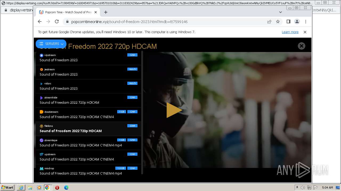Viewport: 341px width, 191px height.
Task: Click the vidsrc play logo icon
Action: pos(42,84)
